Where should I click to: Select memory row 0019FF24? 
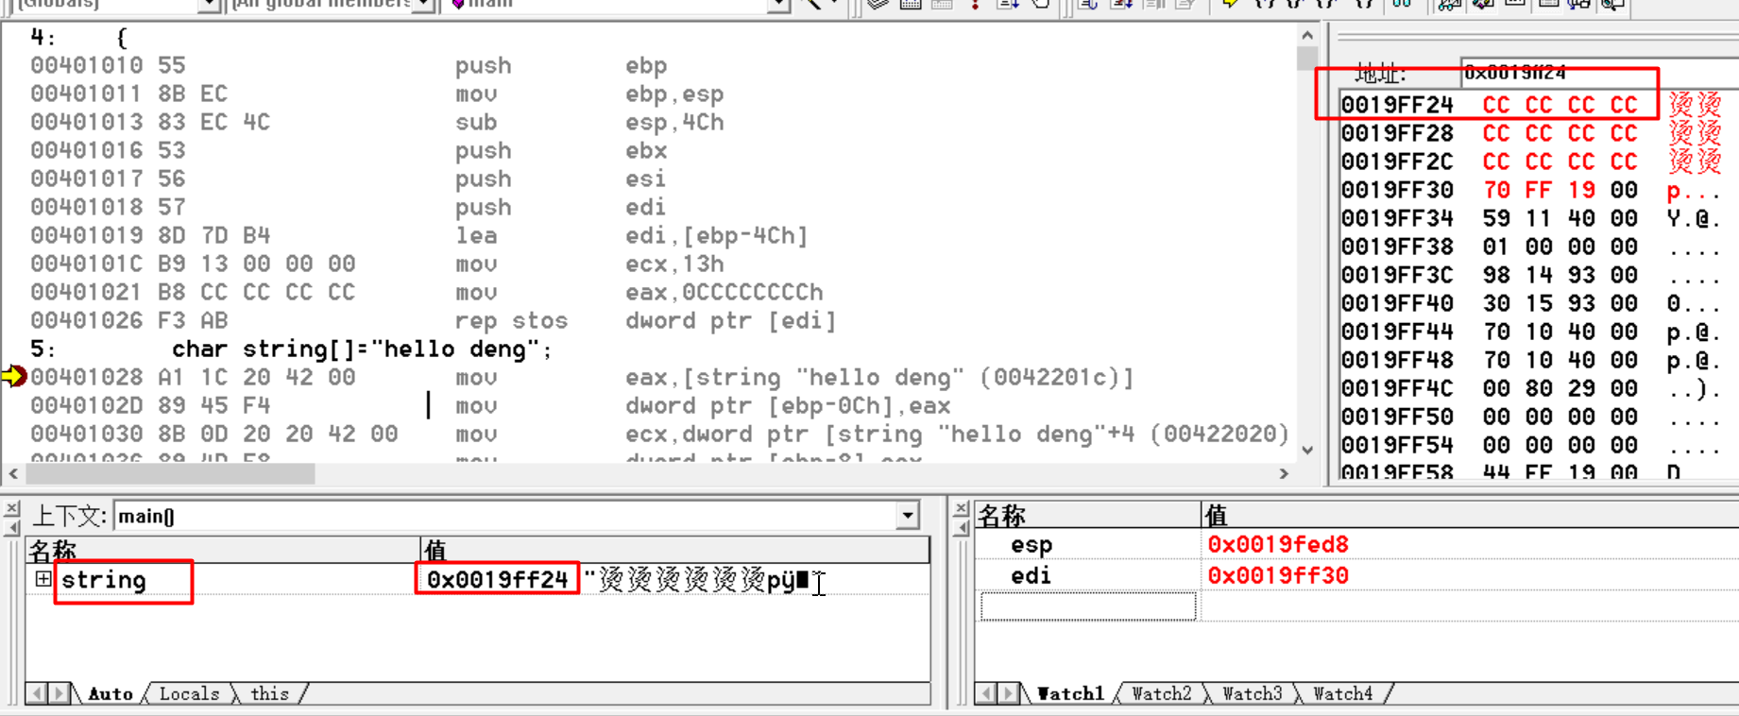coord(1530,105)
